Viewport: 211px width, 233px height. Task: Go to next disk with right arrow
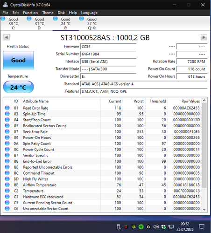204,37
